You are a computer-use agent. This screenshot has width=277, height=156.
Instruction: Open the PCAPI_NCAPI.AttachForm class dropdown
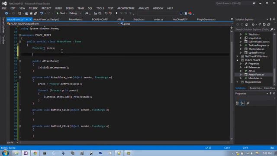118,24
